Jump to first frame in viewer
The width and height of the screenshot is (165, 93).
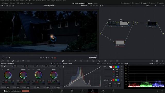tap(41, 58)
